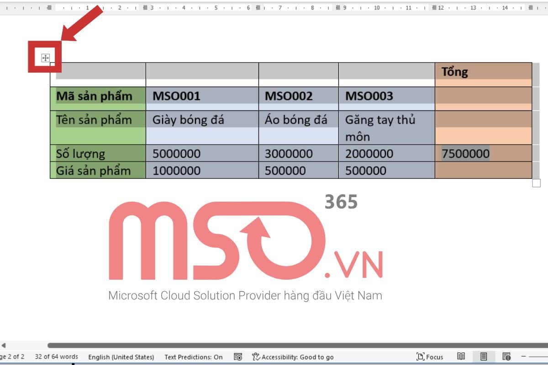Open word count 32 of 64 words

57,357
